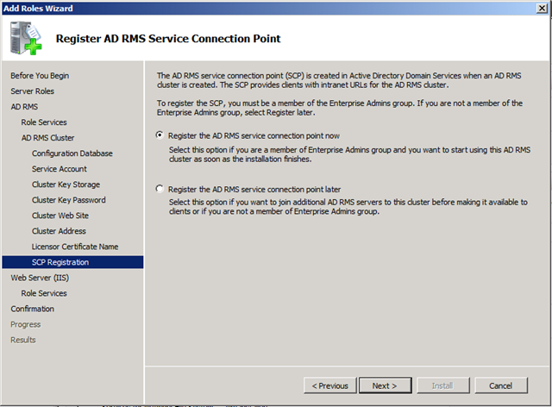Click the < Previous button

329,385
